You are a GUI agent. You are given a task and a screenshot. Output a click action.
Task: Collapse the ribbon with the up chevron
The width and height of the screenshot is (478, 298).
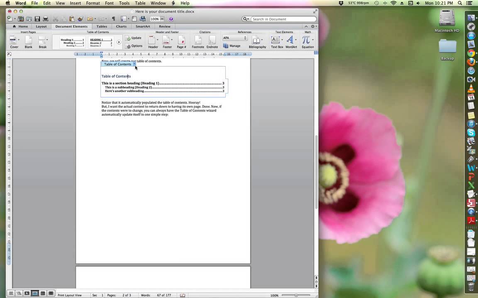306,26
